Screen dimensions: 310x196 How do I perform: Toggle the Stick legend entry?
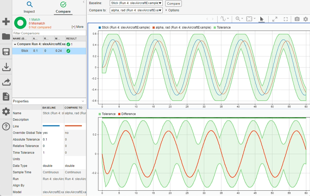click(124, 28)
